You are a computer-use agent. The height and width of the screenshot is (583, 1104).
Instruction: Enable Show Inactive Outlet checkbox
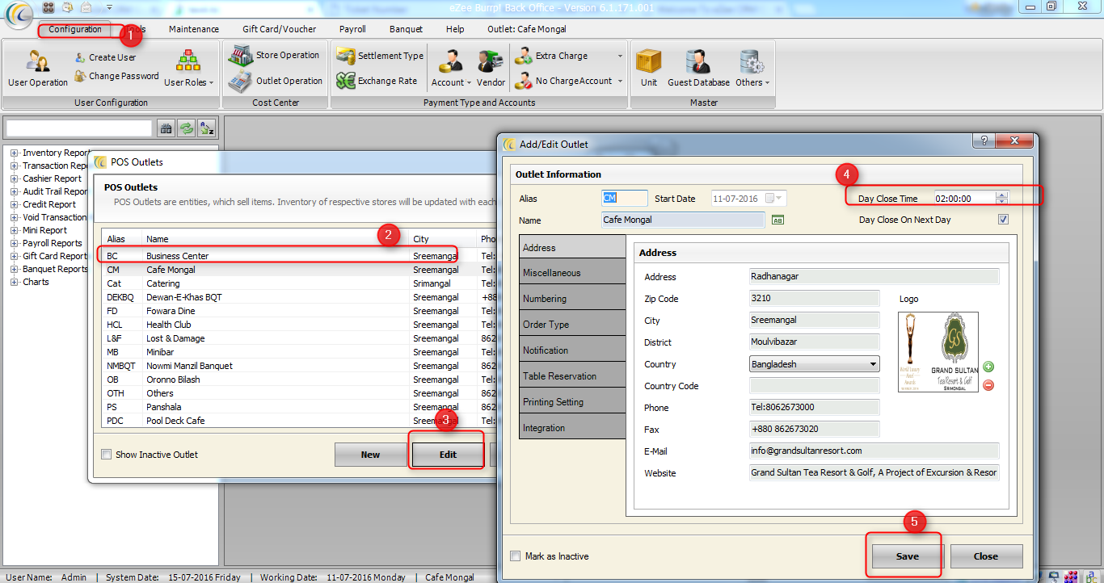pos(106,455)
